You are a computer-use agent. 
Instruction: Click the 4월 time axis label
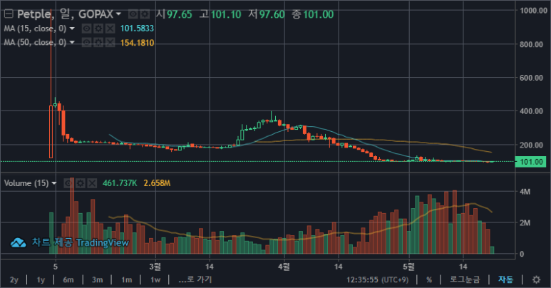(x=284, y=267)
